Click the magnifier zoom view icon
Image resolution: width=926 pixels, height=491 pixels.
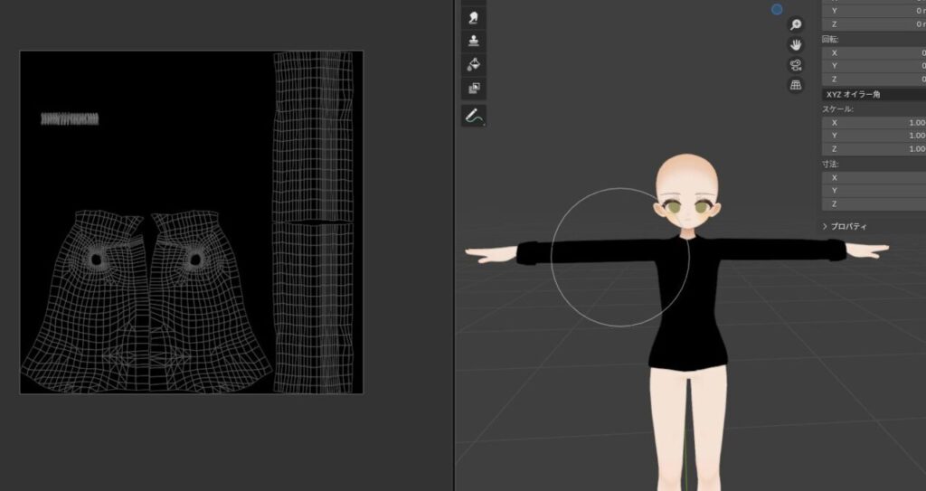[796, 24]
